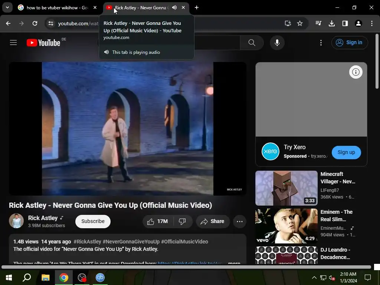Open the #OfficialMusicVideo hashtag
This screenshot has height=285, width=380.
coord(184,242)
